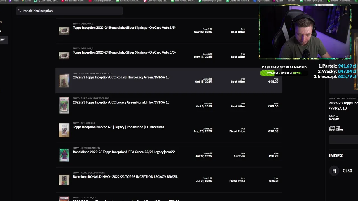358x201 pixels.
Task: Click the €26.38 price in the list
Action: [x=273, y=131]
